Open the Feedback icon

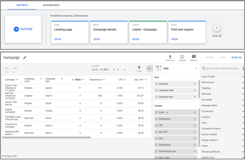pyautogui.click(x=194, y=56)
